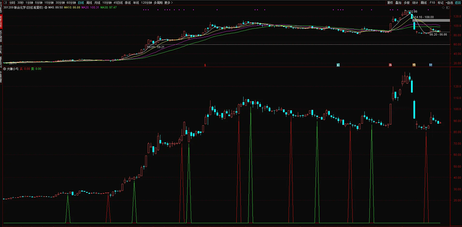
Task: Switch to 分时 intraday view
Action: coord(12,2)
